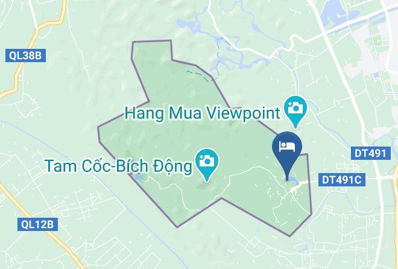Select the DT491 road badge
The height and width of the screenshot is (269, 398).
371,153
